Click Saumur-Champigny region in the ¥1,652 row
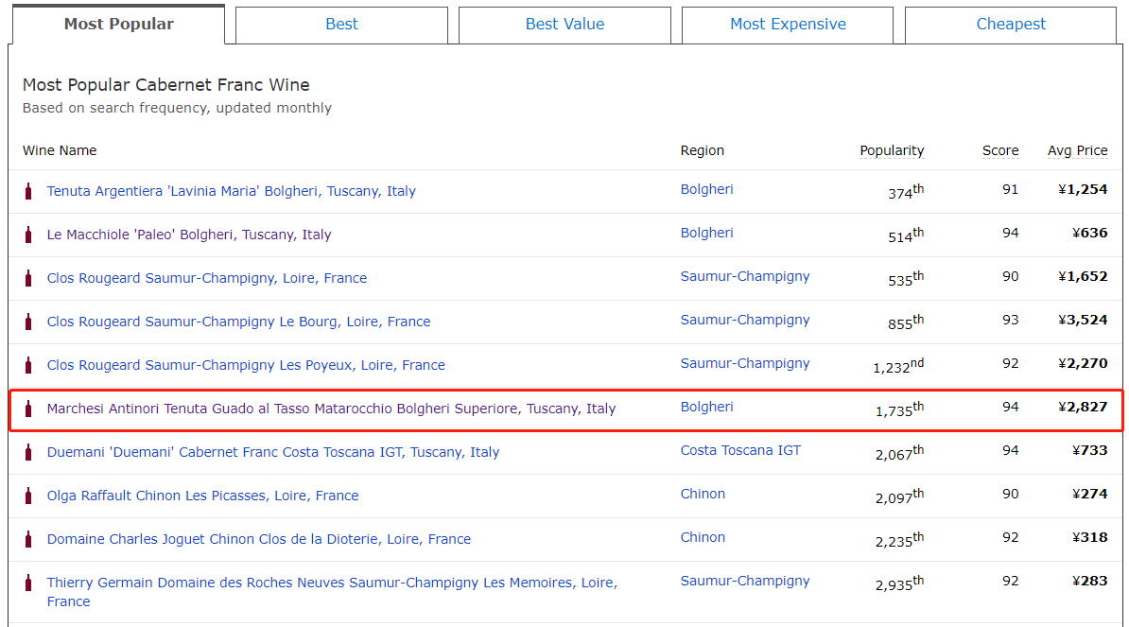 coord(744,276)
